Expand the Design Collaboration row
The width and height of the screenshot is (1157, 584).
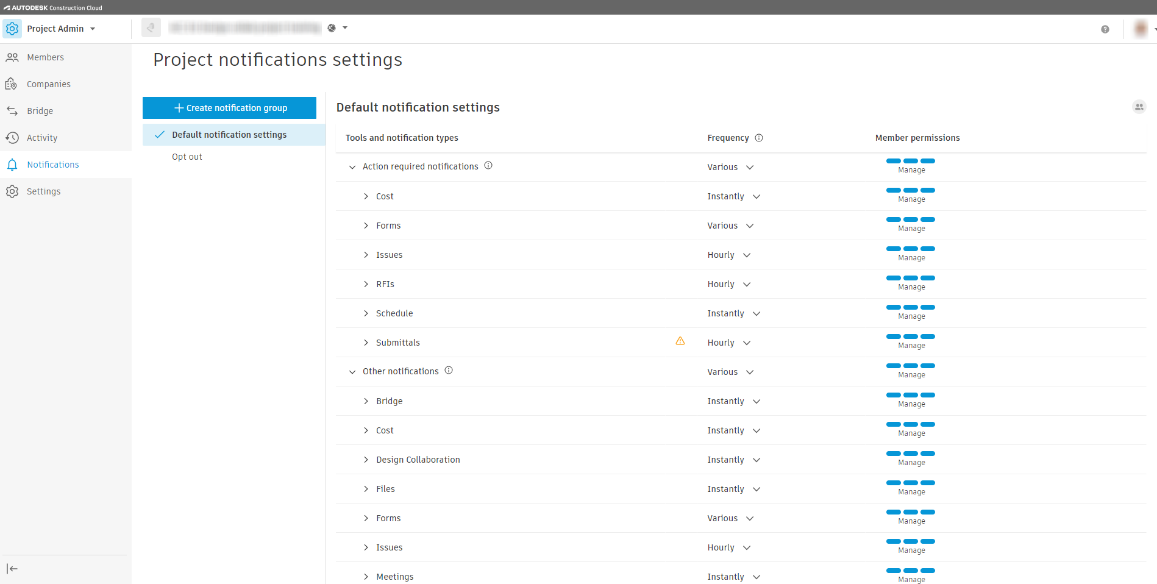(366, 460)
